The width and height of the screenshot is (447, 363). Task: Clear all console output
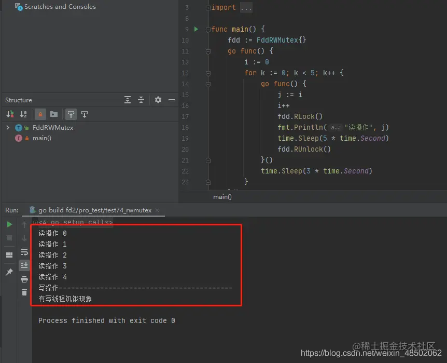[24, 292]
